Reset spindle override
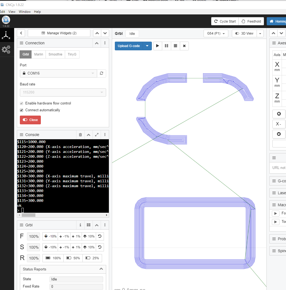Image resolution: width=286 pixels, height=290 pixels. (x=100, y=247)
